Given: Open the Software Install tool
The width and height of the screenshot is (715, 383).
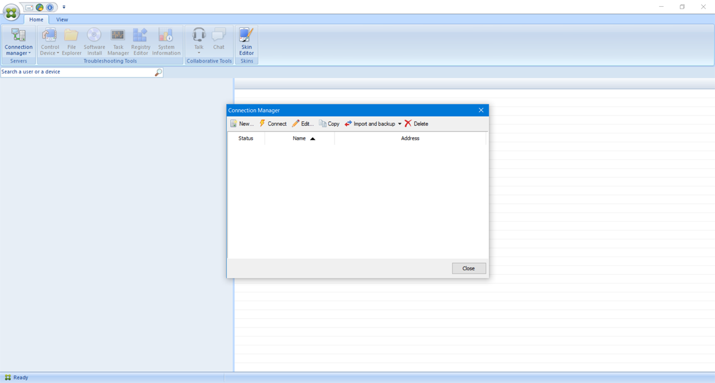Looking at the screenshot, I should [95, 42].
